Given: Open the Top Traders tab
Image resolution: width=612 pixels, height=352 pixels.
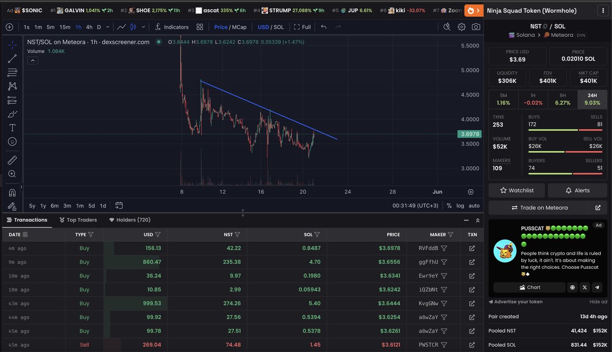Looking at the screenshot, I should click(78, 220).
